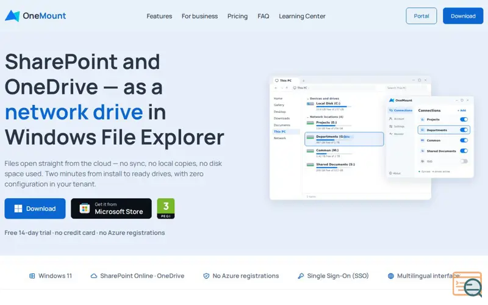
Task: Click Desktop in File Explorer sidebar
Action: [x=279, y=112]
